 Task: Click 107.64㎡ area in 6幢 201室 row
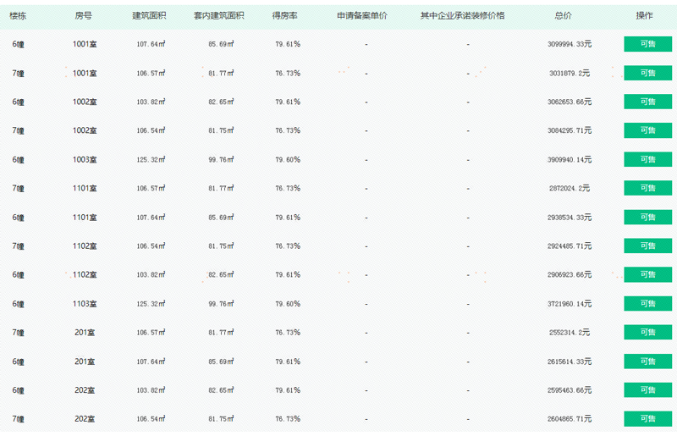click(x=151, y=361)
